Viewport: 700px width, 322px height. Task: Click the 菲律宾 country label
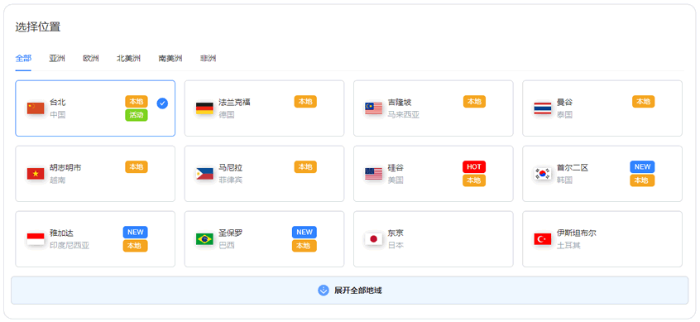coord(230,180)
